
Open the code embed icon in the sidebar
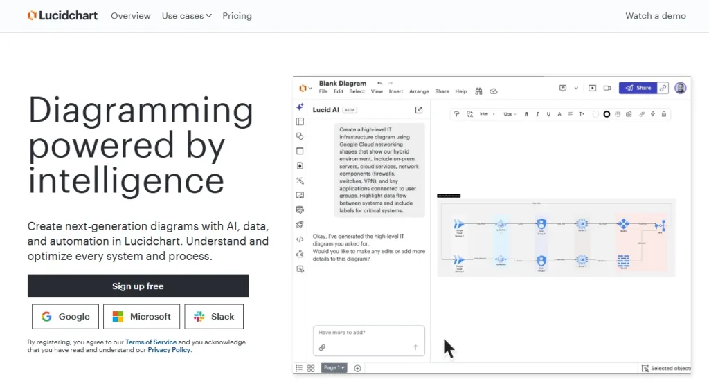click(x=300, y=239)
